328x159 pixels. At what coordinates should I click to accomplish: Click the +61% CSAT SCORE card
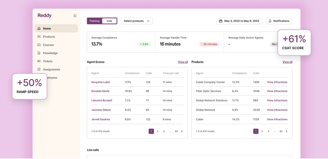click(294, 43)
